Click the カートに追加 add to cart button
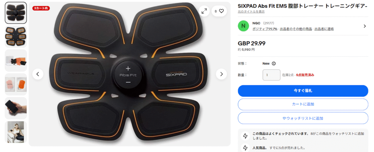Image resolution: width=374 pixels, height=152 pixels. coord(303,104)
